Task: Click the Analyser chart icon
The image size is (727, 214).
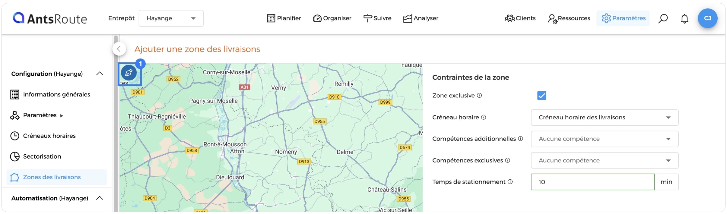Action: [408, 19]
